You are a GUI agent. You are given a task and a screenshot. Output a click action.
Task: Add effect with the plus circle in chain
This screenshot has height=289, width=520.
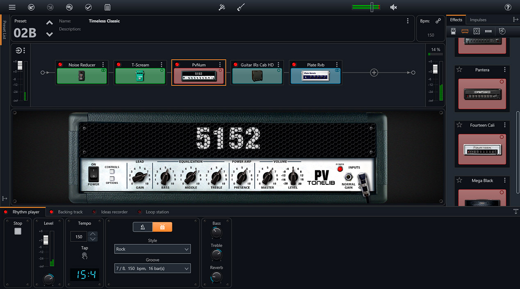pos(374,72)
